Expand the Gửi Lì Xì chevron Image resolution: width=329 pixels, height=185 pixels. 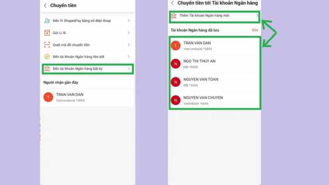(128, 33)
